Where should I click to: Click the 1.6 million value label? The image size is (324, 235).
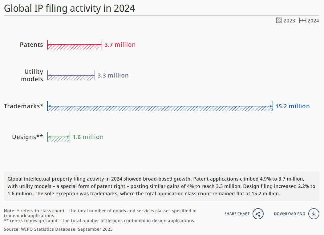tap(88, 137)
